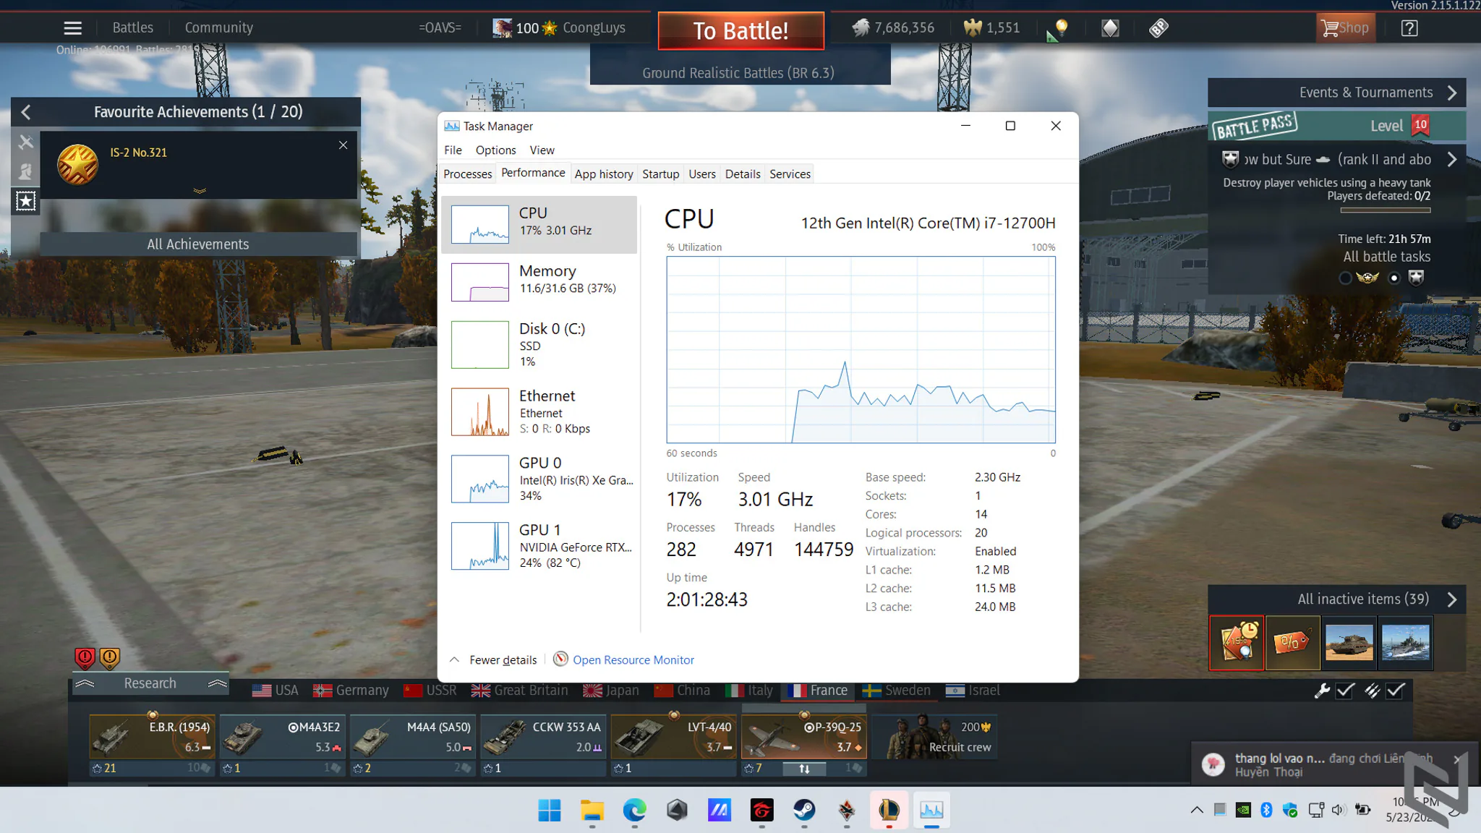The image size is (1481, 833).
Task: Open the tickets icon in top bar
Action: click(x=1158, y=28)
